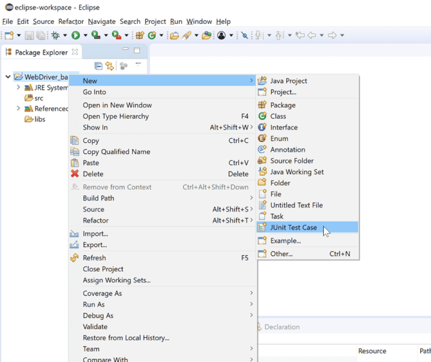
Task: Select JUnit Test Case from New submenu
Action: click(293, 227)
